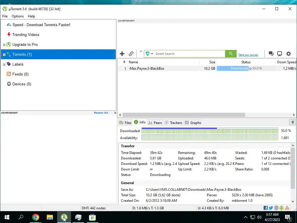Focus the Smart Search input field

click(x=189, y=54)
